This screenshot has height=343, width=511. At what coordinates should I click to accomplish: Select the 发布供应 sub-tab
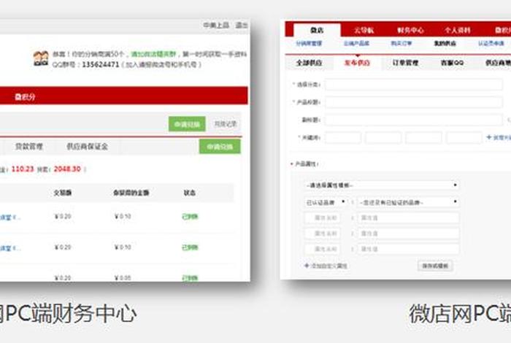[x=357, y=63]
